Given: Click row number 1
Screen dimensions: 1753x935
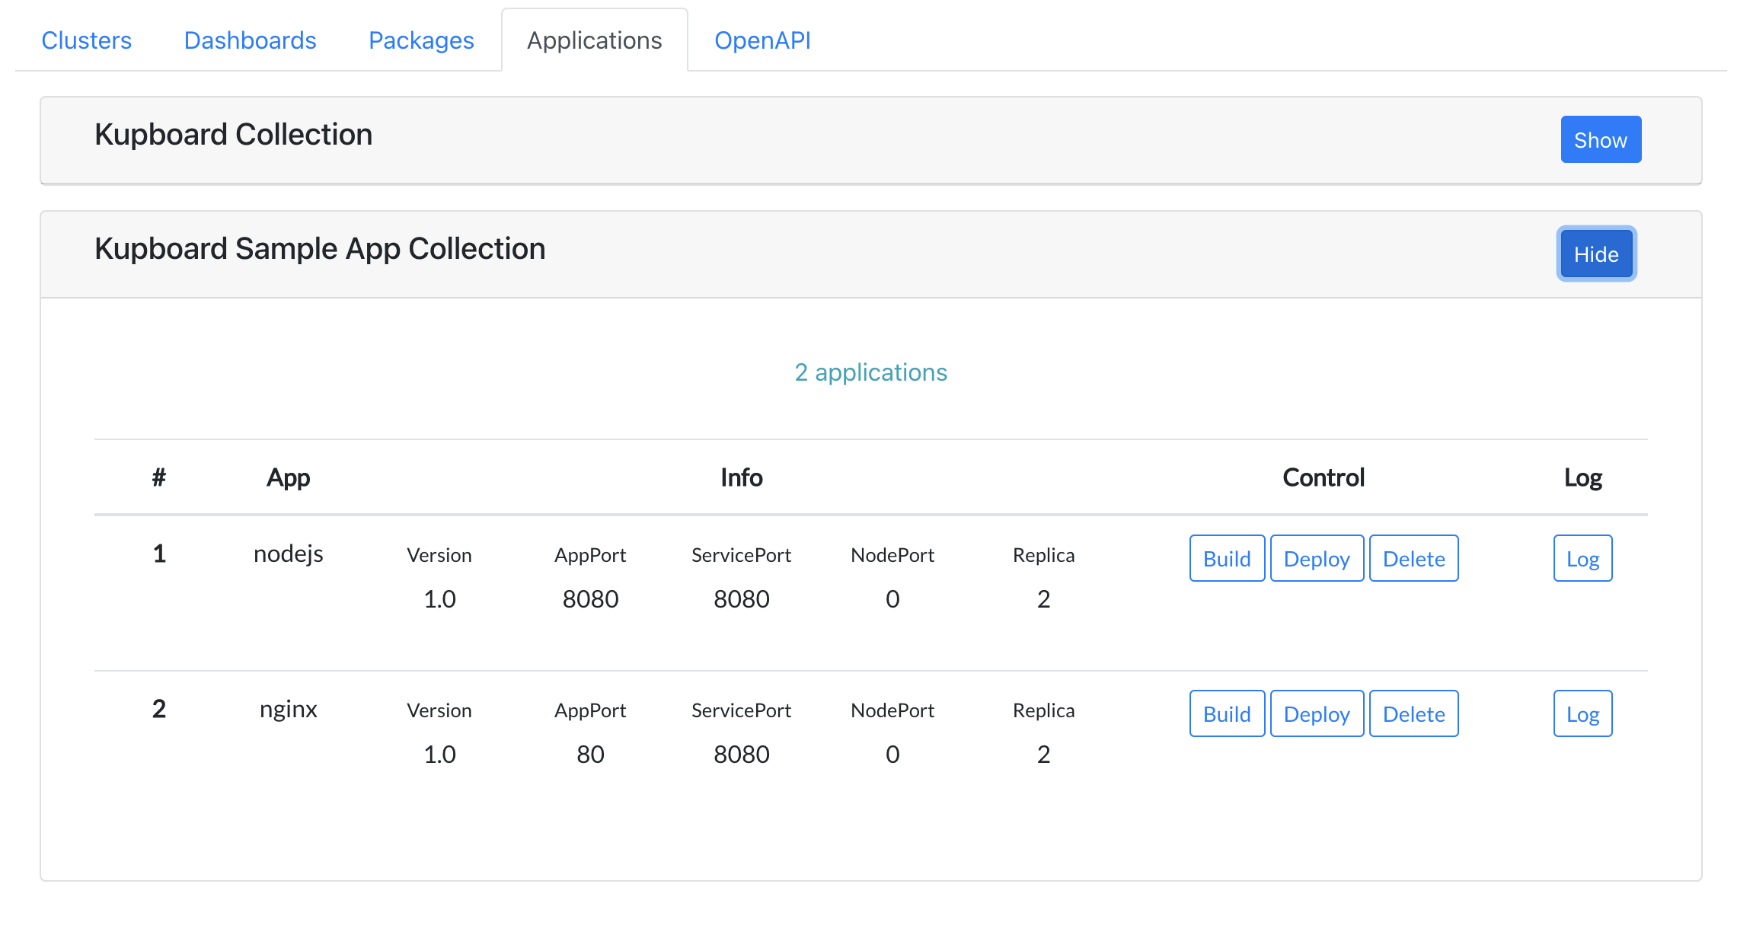Looking at the screenshot, I should pyautogui.click(x=158, y=554).
